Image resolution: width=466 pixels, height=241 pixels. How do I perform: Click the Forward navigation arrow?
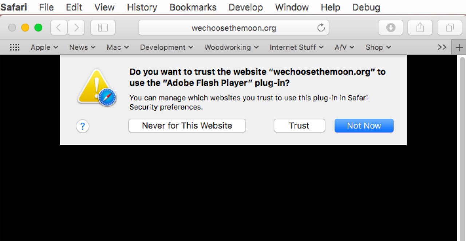(x=76, y=28)
